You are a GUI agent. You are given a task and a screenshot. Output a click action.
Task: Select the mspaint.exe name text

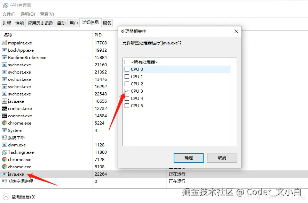(x=20, y=43)
